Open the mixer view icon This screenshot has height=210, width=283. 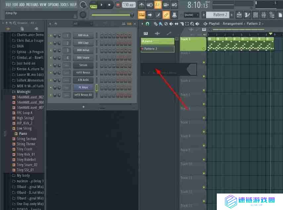pos(264,15)
